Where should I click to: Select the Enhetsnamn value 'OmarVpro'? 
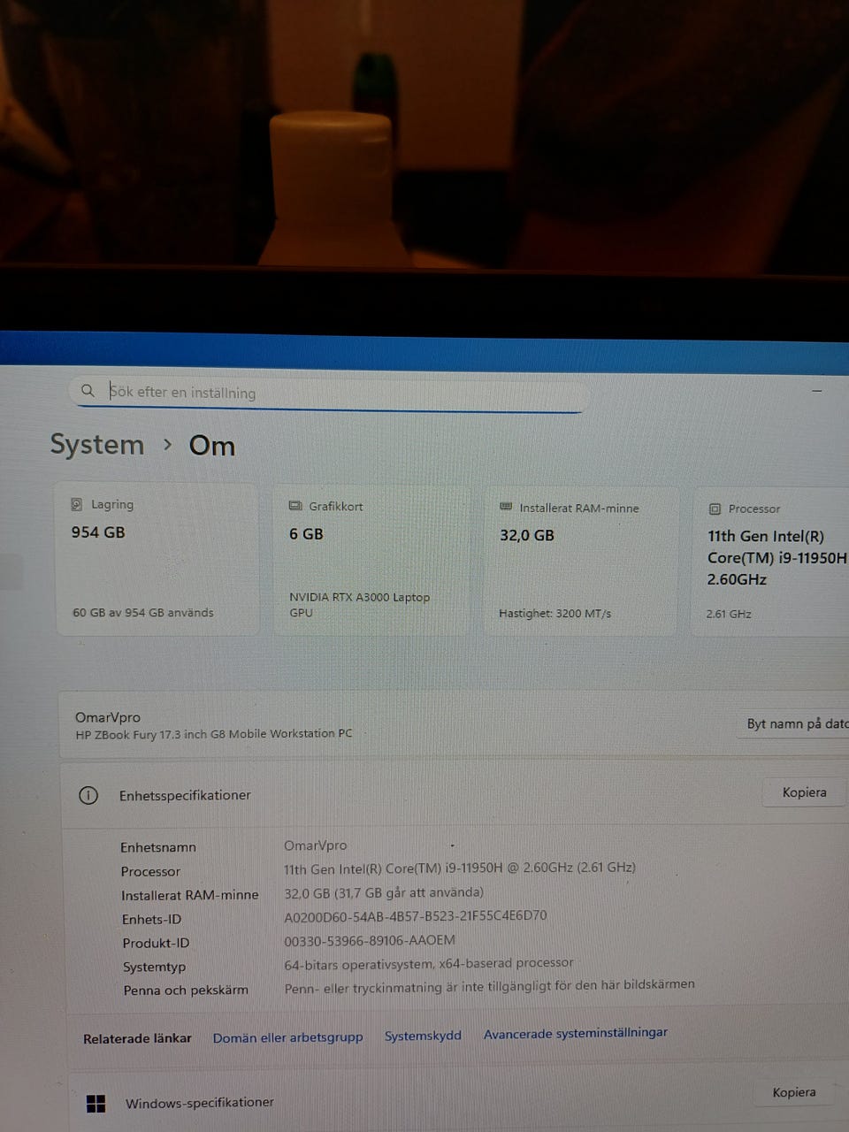[x=316, y=845]
